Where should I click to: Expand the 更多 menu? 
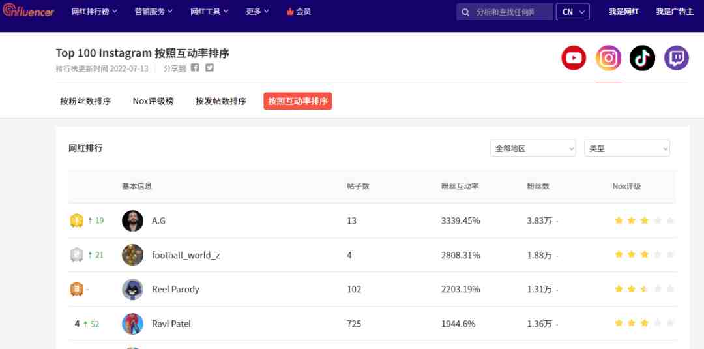(257, 12)
